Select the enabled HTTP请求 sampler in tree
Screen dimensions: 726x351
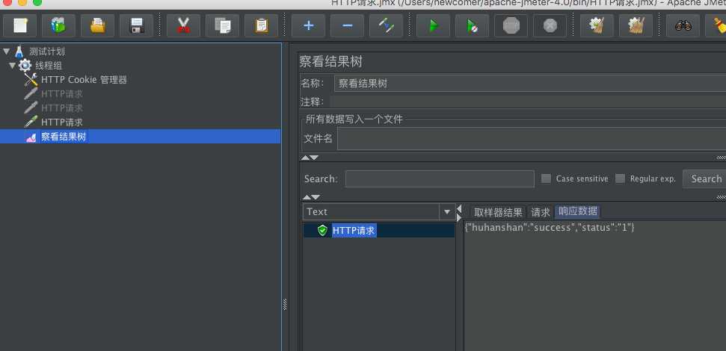[x=61, y=122]
